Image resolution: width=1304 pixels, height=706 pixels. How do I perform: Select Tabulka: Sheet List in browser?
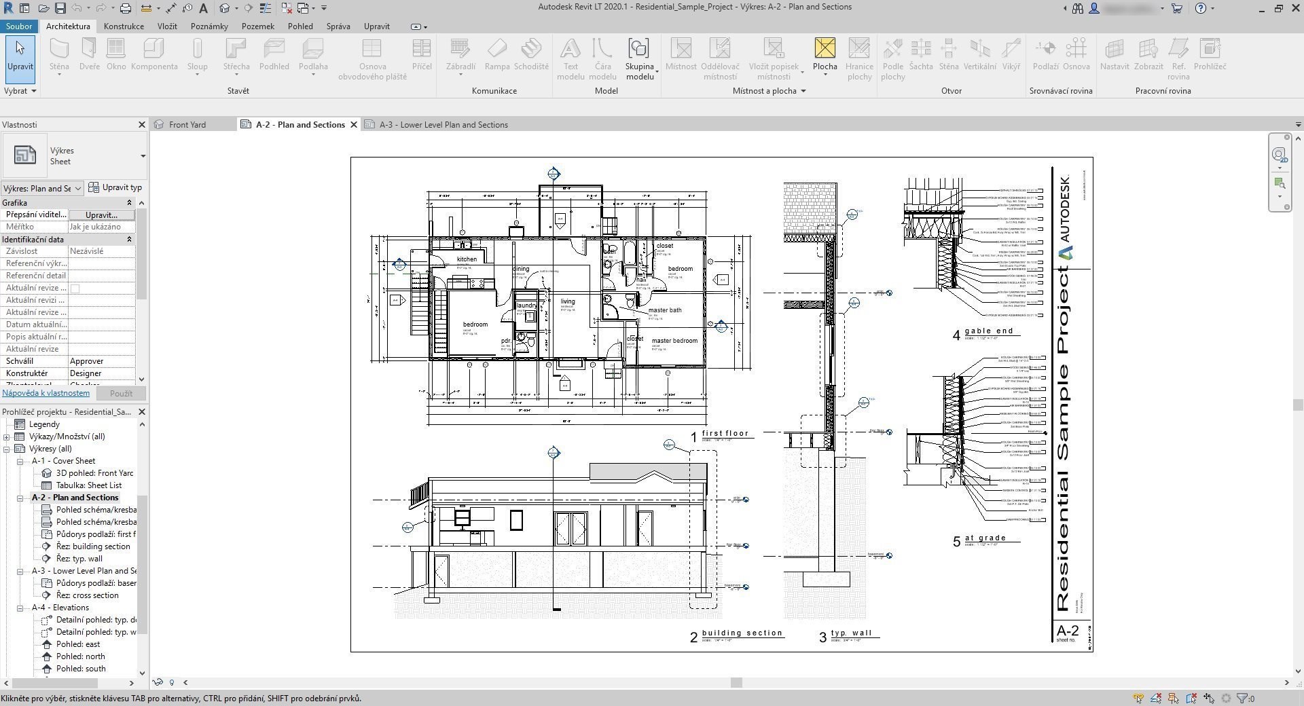(89, 485)
